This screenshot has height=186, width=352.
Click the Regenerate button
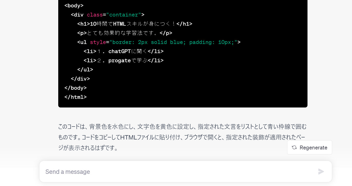pos(310,147)
